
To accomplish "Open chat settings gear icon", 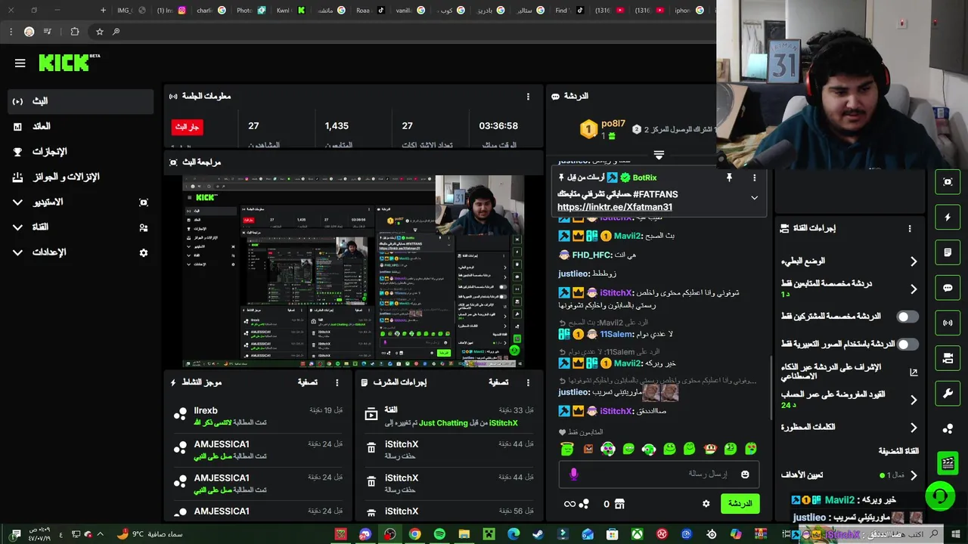I will click(x=706, y=504).
